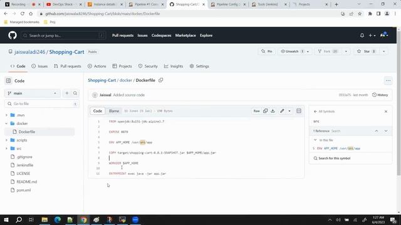
Task: Go back to All Symbols
Action: [x=324, y=111]
